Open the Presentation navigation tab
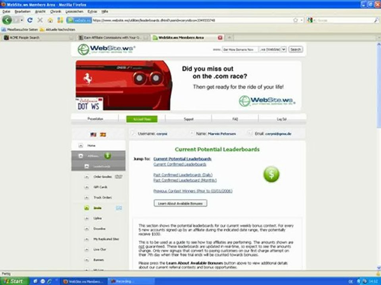The width and height of the screenshot is (381, 285). coord(95,119)
